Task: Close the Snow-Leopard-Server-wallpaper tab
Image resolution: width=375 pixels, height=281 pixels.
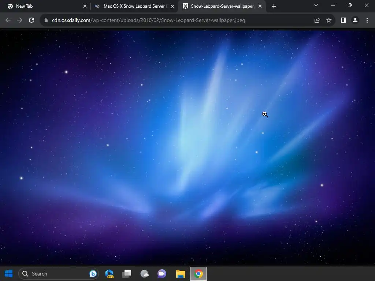Action: click(260, 6)
